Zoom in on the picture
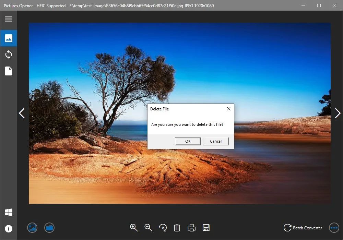 (134, 228)
